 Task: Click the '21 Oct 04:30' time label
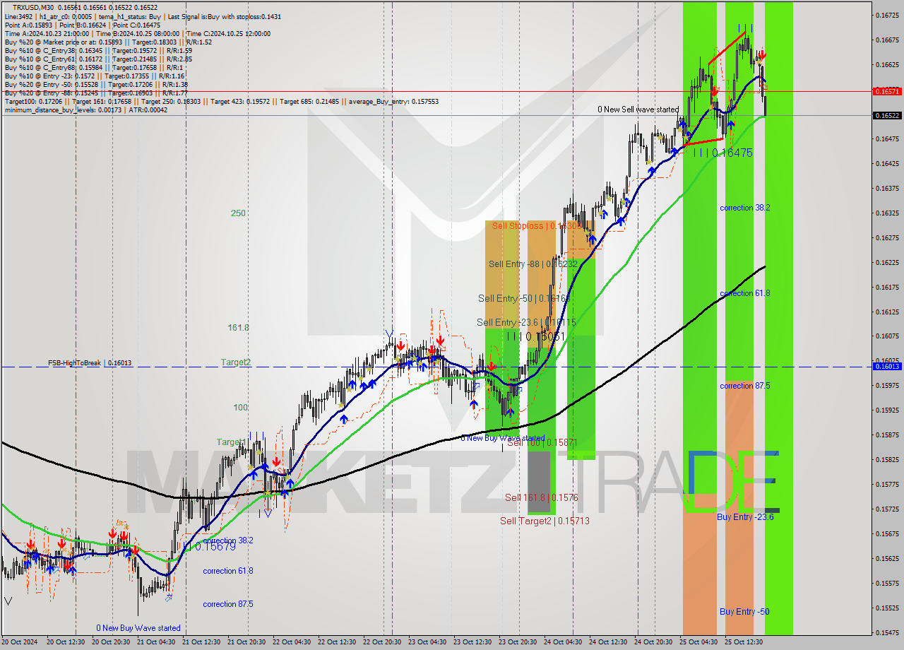click(x=155, y=642)
